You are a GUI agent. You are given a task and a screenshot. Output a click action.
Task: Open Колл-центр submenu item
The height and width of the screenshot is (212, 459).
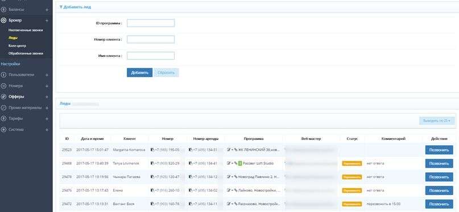click(17, 45)
